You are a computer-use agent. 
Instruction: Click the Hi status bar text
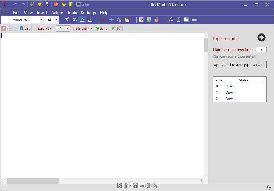(5, 187)
